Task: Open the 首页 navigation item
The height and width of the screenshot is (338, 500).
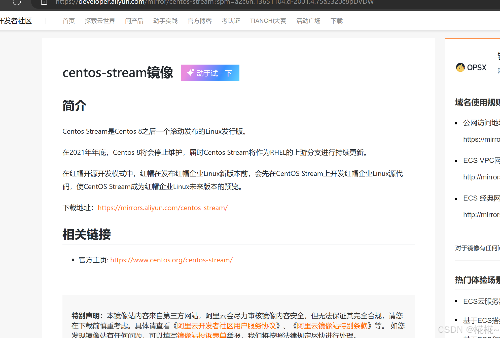Action: click(68, 21)
